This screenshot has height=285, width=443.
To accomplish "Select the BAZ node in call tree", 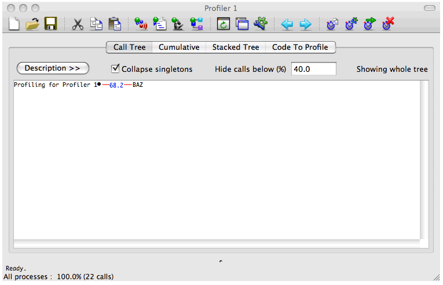I will pos(138,85).
